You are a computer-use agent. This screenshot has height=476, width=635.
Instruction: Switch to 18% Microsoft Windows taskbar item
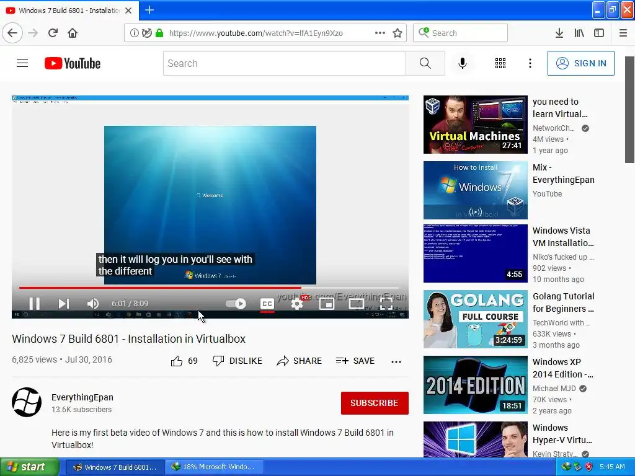(x=214, y=467)
